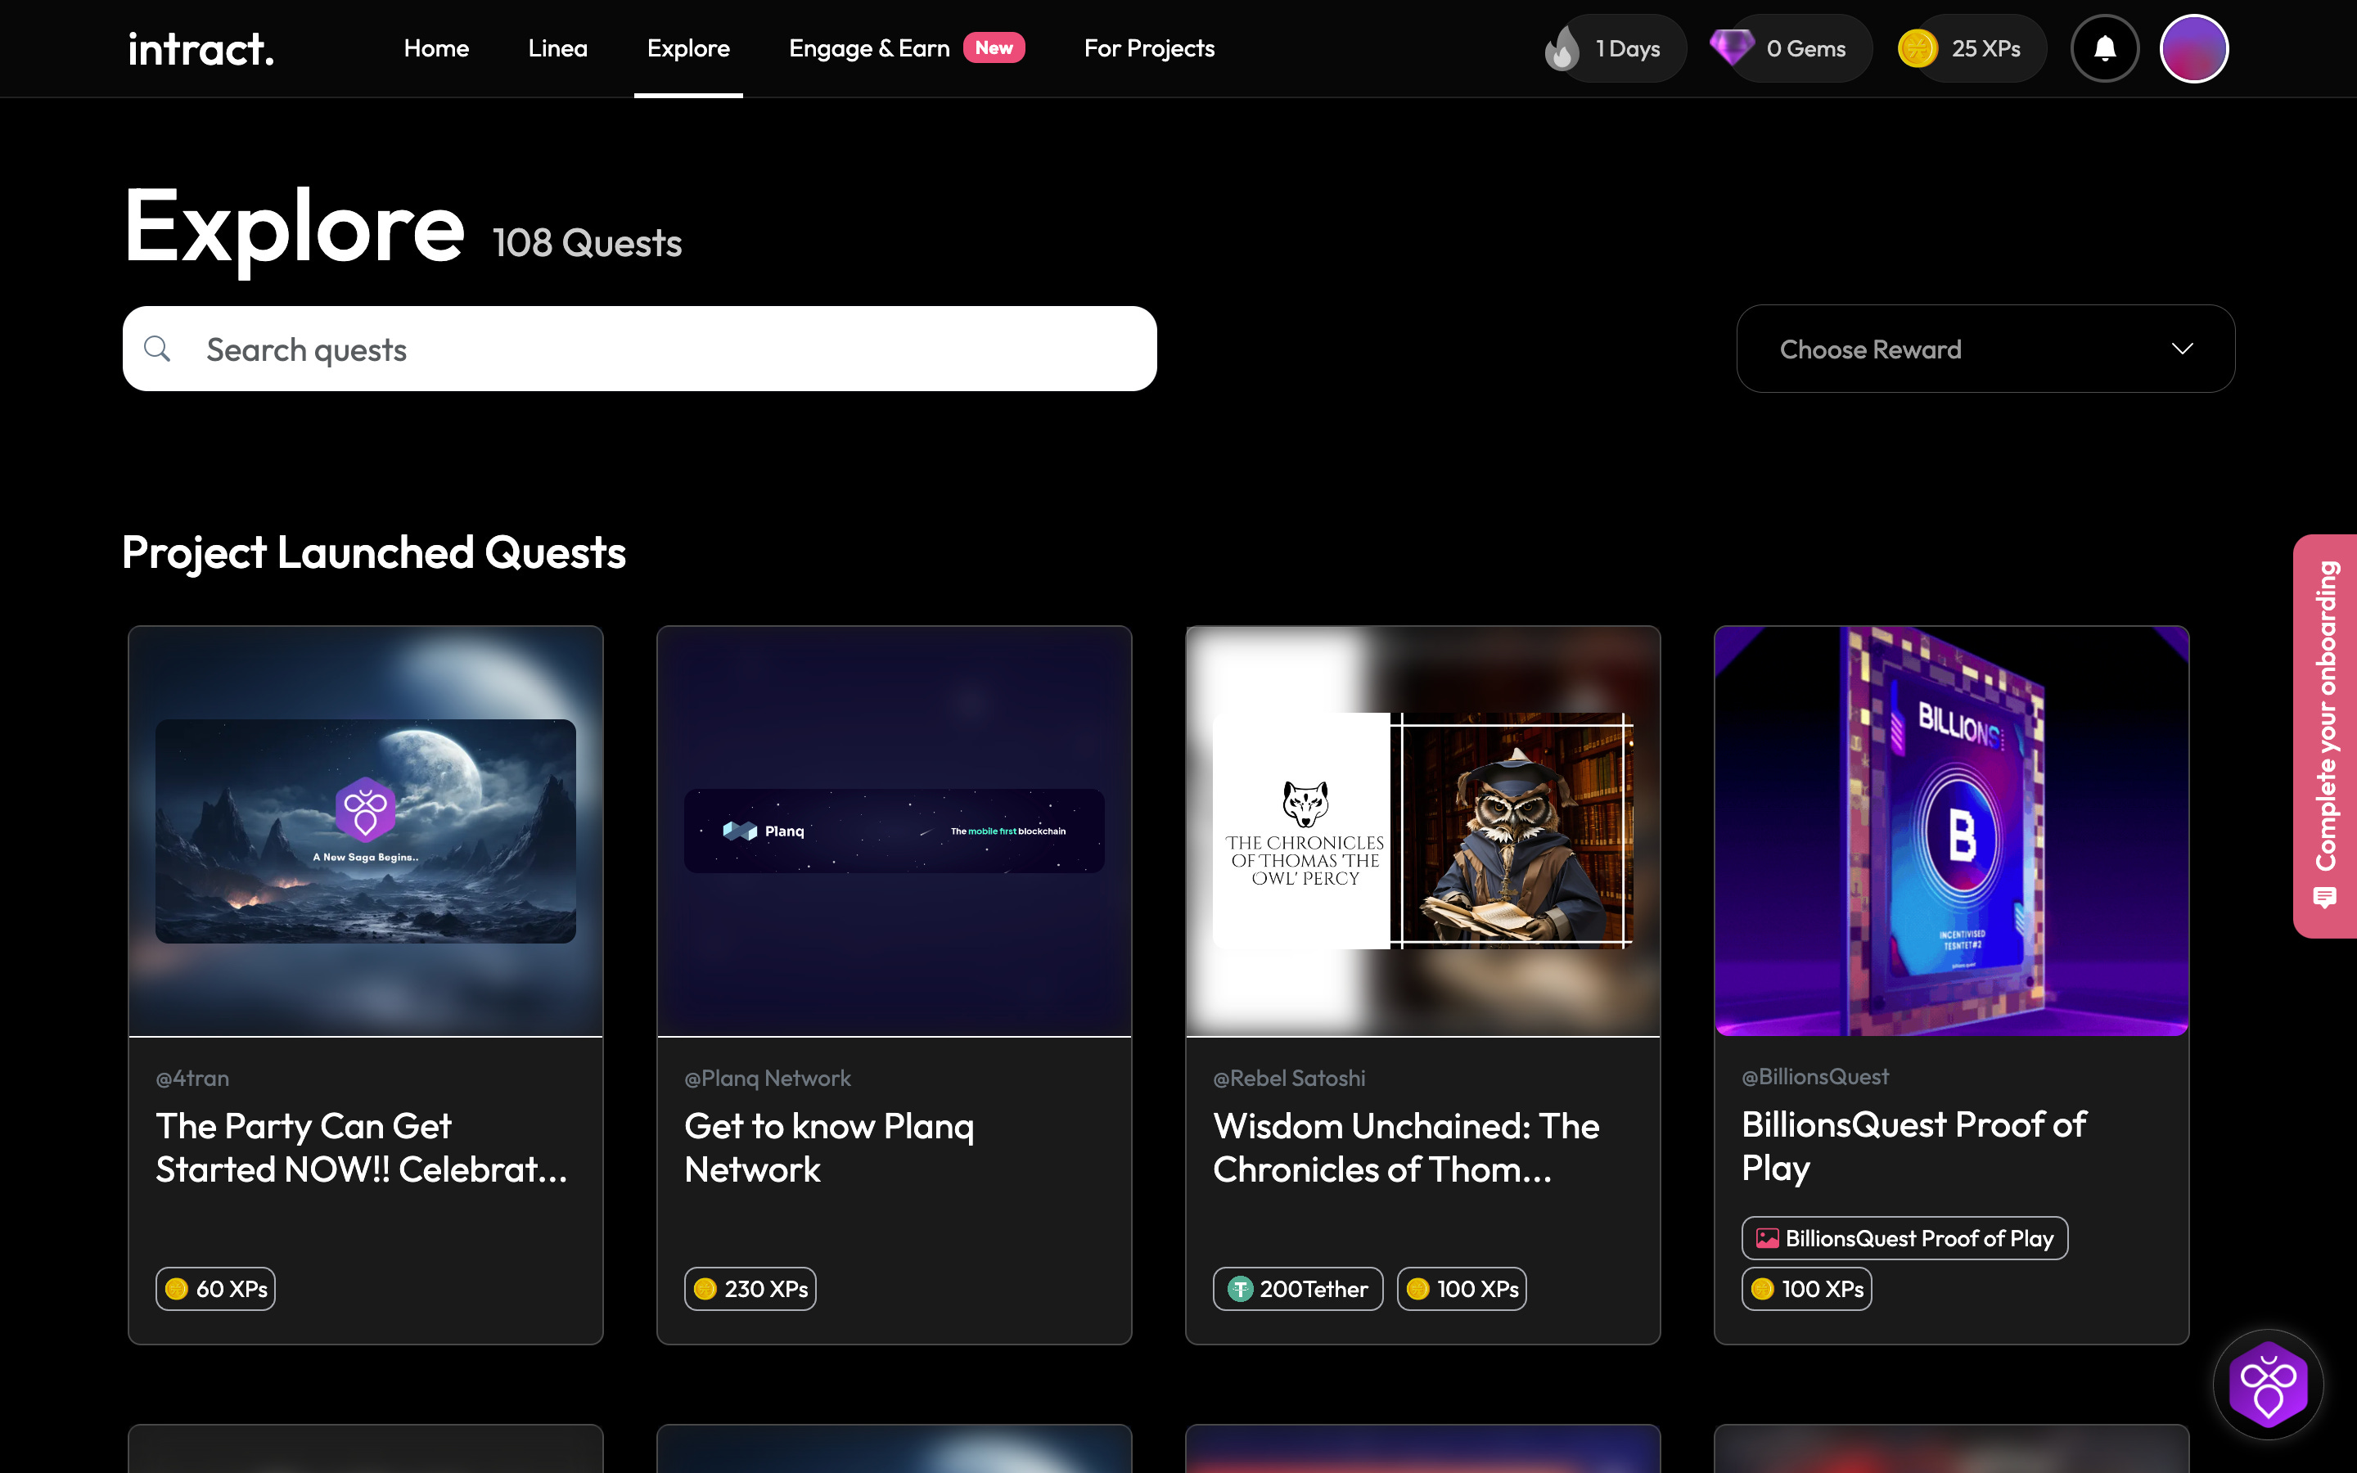The image size is (2357, 1473).
Task: Click the search magnifier icon
Action: pyautogui.click(x=157, y=349)
